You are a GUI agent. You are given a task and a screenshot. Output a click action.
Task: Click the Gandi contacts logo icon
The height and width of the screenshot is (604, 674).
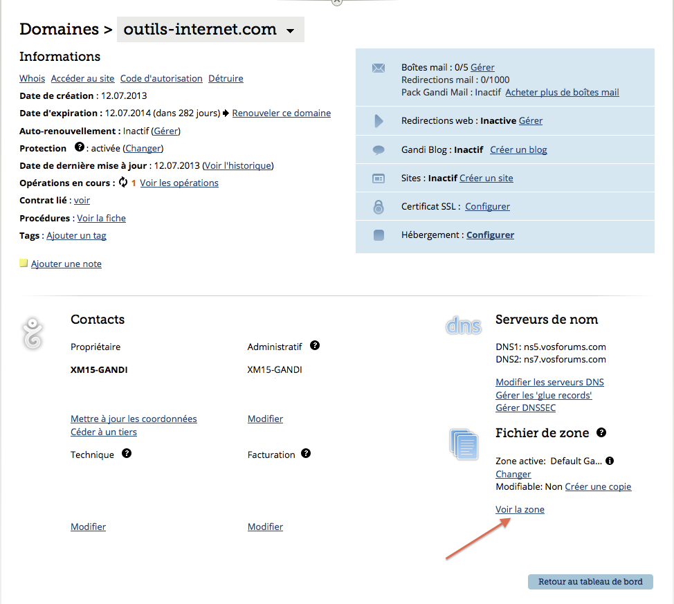pos(33,333)
